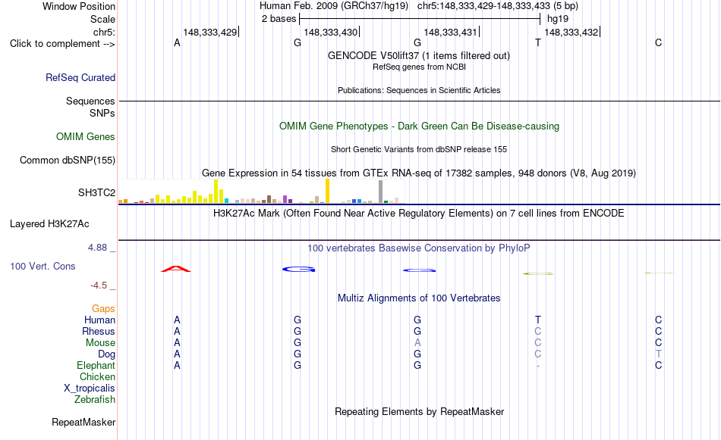Click the light A base in the Mouse row
Viewport: 721px width, 440px height.
417,343
